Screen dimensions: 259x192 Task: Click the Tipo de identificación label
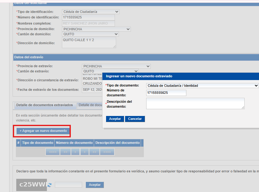pyautogui.click(x=35, y=12)
